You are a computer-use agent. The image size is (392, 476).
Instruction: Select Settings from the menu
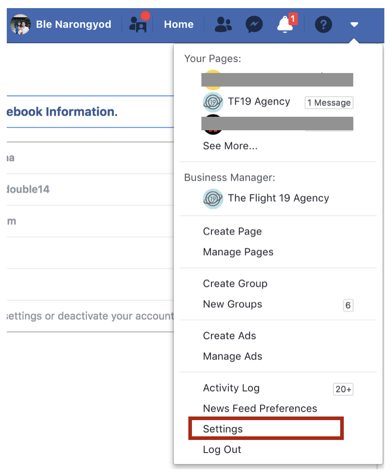[x=266, y=428]
